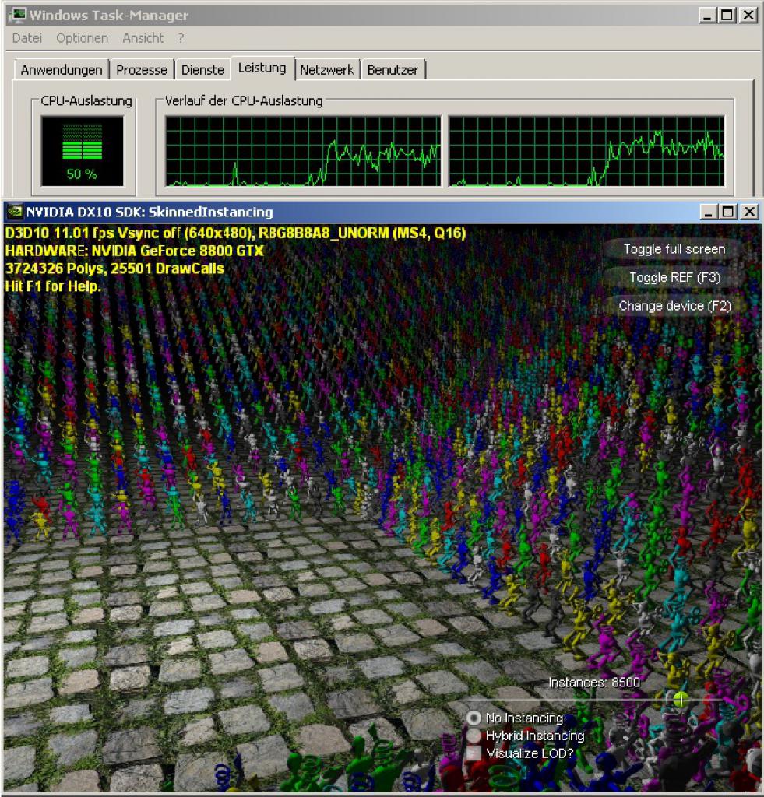The image size is (764, 797).
Task: Maximize the Windows Task-Manager window
Action: point(727,16)
